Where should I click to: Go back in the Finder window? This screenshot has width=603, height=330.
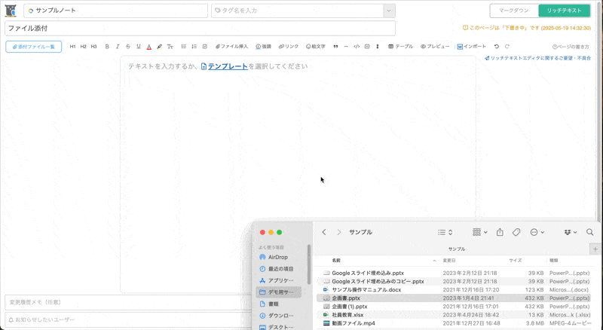(324, 232)
